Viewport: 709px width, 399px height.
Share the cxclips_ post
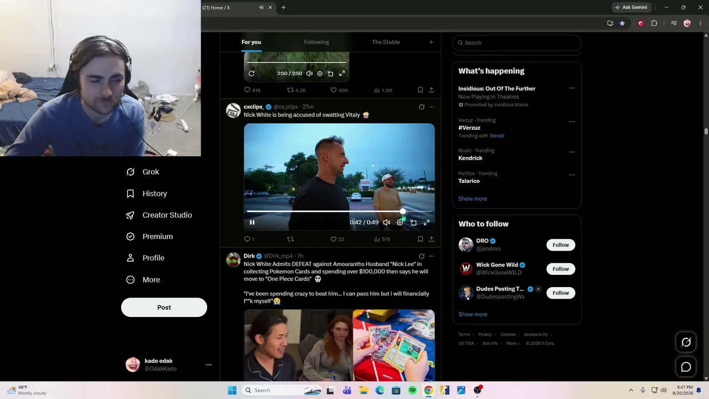pyautogui.click(x=431, y=239)
